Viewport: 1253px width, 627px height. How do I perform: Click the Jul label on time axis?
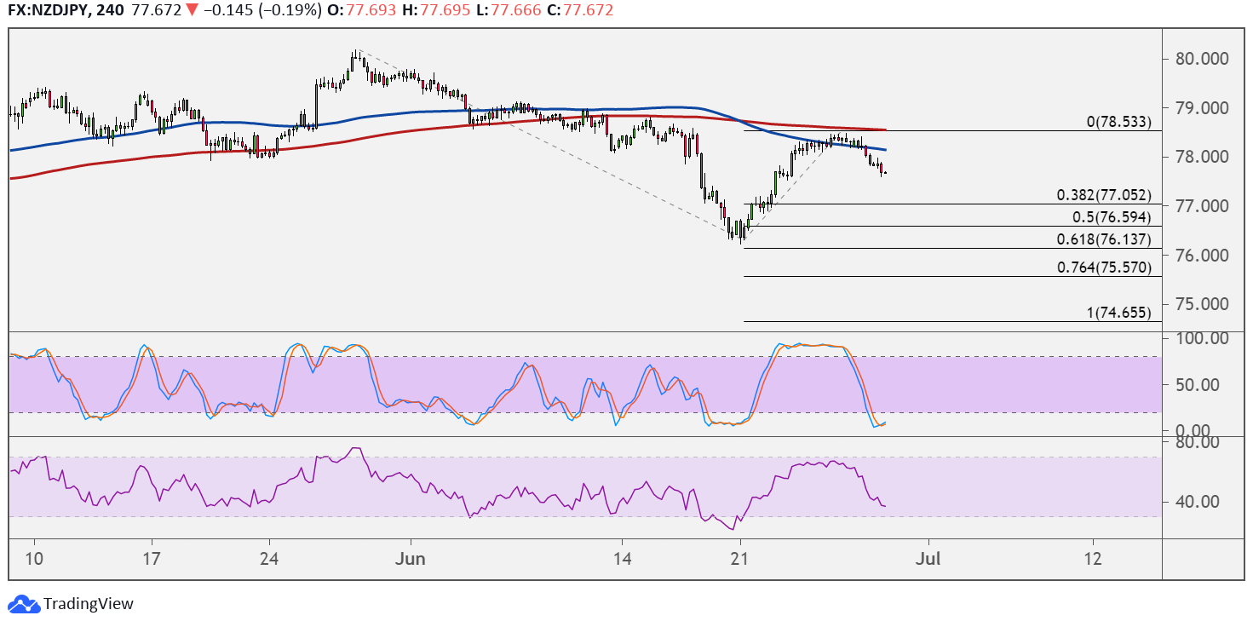(x=928, y=559)
